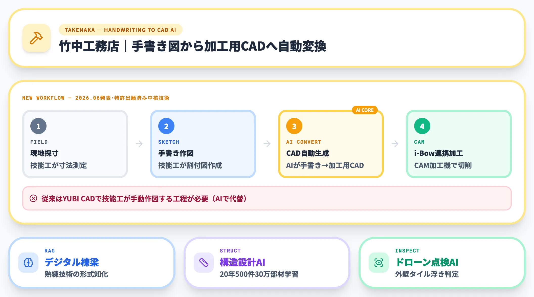This screenshot has width=534, height=297.
Task: Click the text AIが手書き→加工用CAD
Action: click(325, 165)
